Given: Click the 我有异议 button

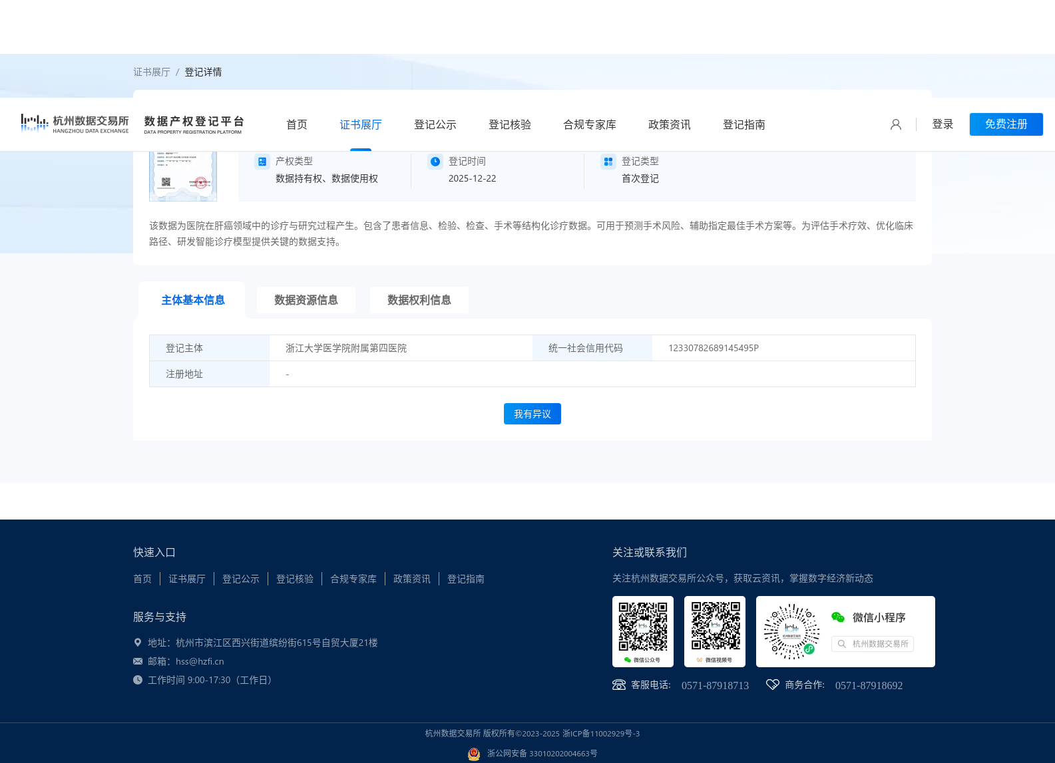Looking at the screenshot, I should pyautogui.click(x=532, y=414).
